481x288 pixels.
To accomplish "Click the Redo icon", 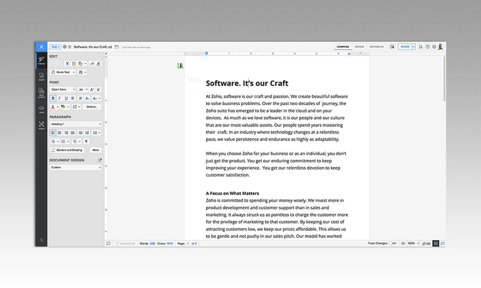I will coord(59,64).
